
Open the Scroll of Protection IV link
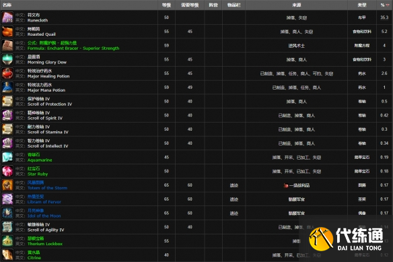click(x=50, y=104)
